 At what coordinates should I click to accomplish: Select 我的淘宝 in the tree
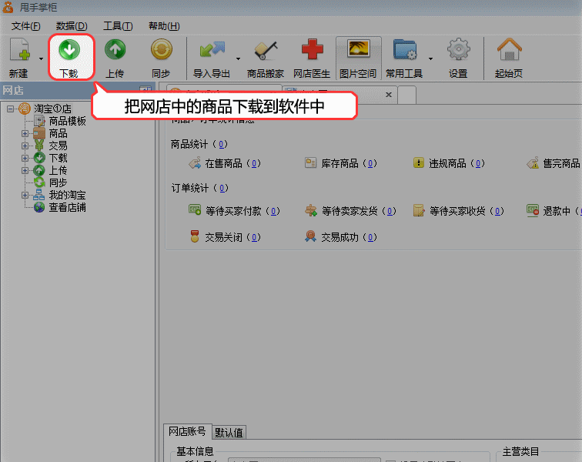[68, 195]
